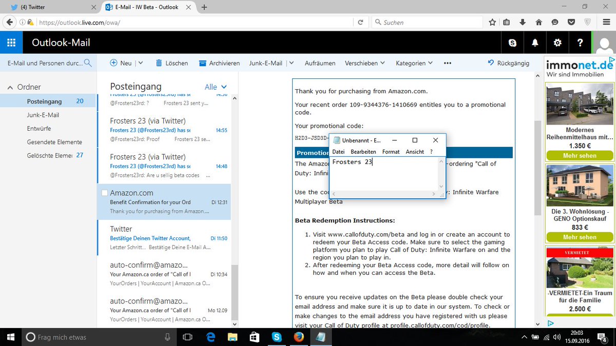Screen dimensions: 616x346
Task: Open the Firefox Hello chat icon
Action: [555, 22]
